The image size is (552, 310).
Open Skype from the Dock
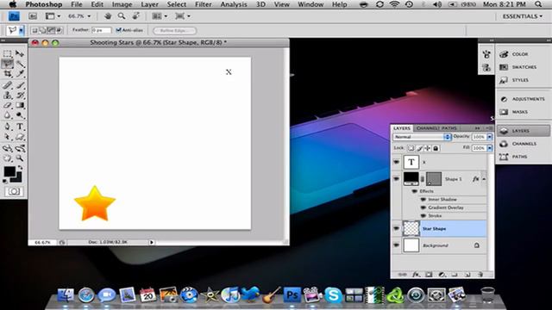click(333, 294)
